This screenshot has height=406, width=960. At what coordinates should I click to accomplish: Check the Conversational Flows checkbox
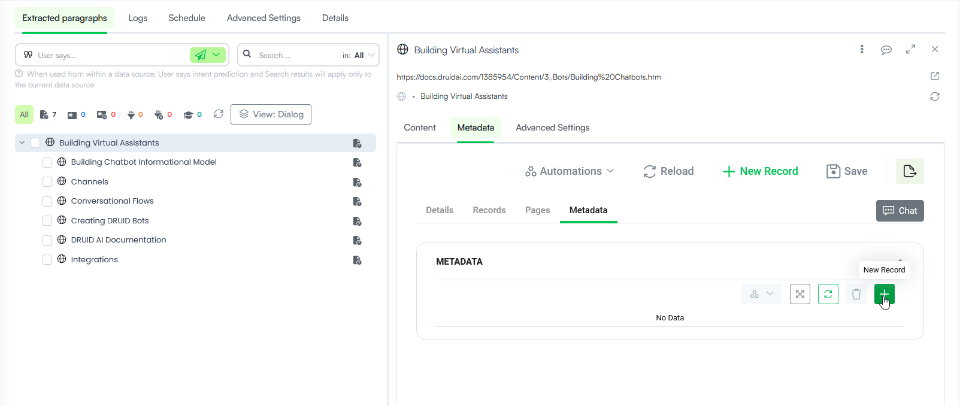point(47,201)
